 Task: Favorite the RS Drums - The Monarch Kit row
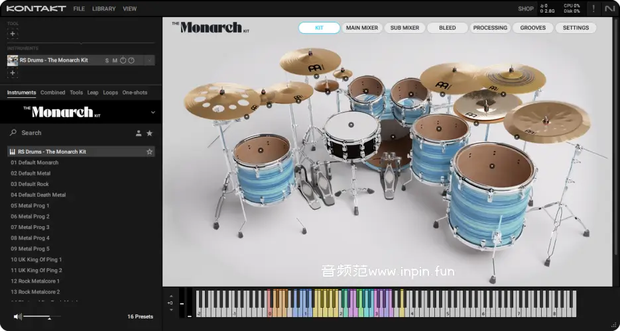pos(149,152)
